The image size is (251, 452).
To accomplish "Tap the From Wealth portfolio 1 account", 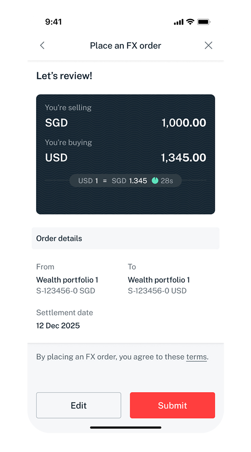I will point(67,280).
